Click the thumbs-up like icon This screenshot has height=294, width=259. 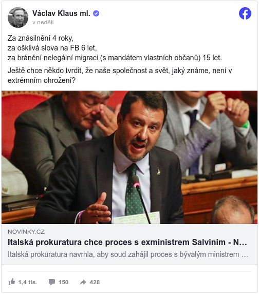(12, 282)
